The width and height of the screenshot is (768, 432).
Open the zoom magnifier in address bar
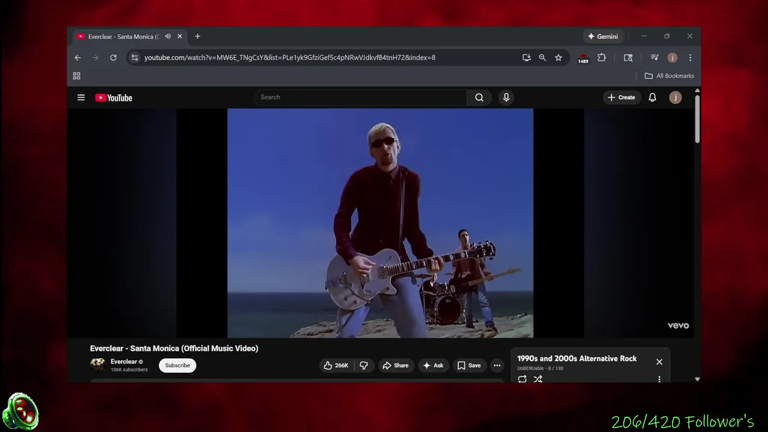click(542, 58)
